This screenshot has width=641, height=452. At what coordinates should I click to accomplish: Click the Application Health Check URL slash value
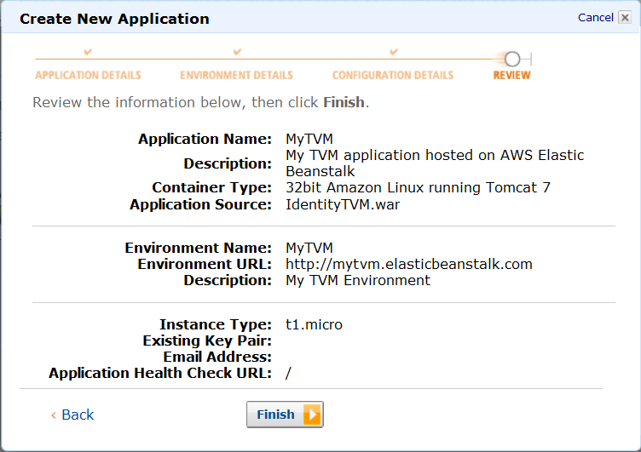click(x=289, y=373)
